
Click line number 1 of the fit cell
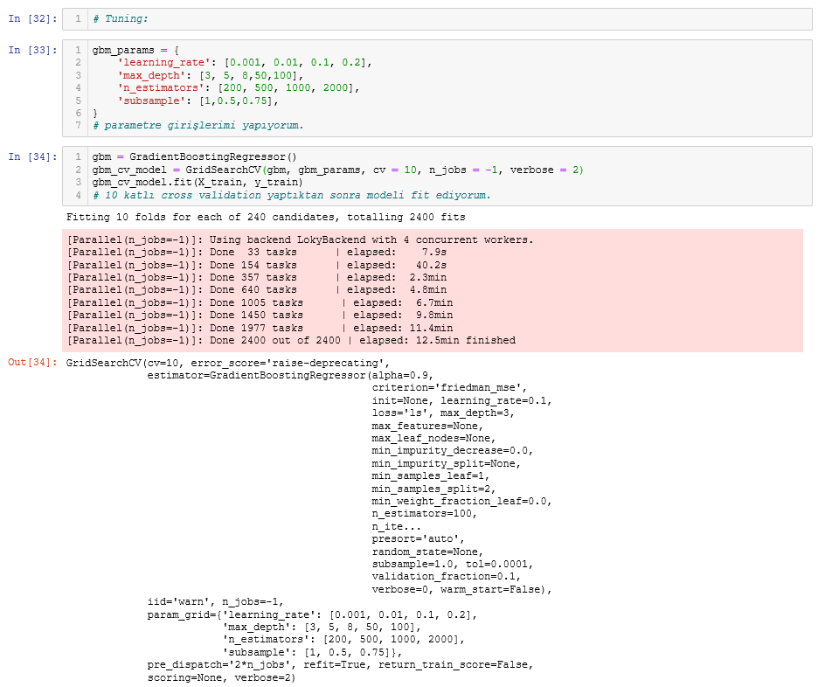(x=76, y=156)
